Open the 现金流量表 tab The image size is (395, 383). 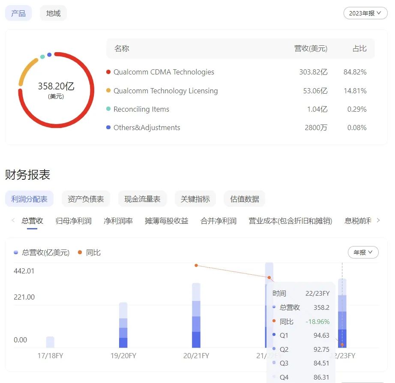(x=142, y=199)
